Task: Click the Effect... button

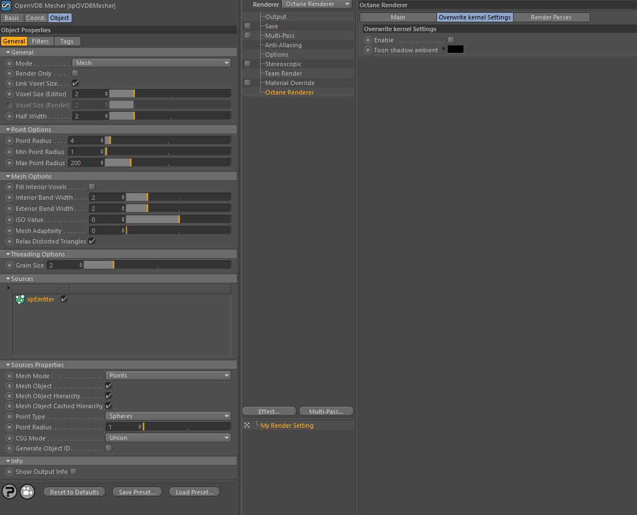Action: click(269, 412)
